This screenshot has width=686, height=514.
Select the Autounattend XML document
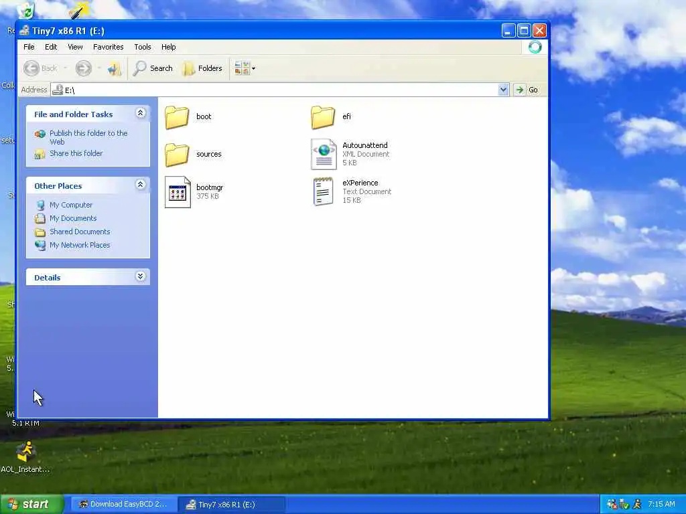tap(350, 154)
